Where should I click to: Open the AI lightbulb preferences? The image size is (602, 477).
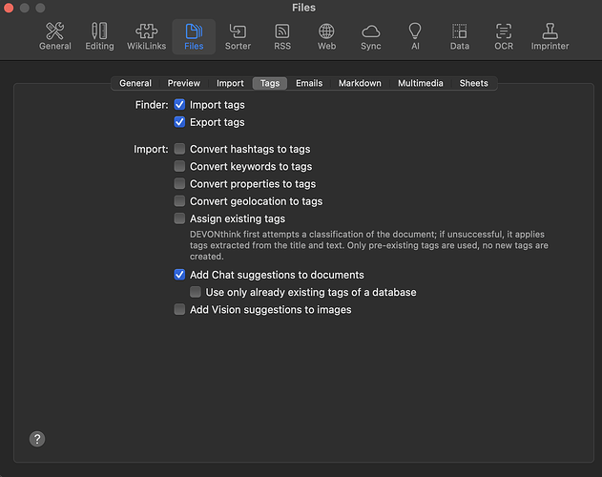pos(415,36)
